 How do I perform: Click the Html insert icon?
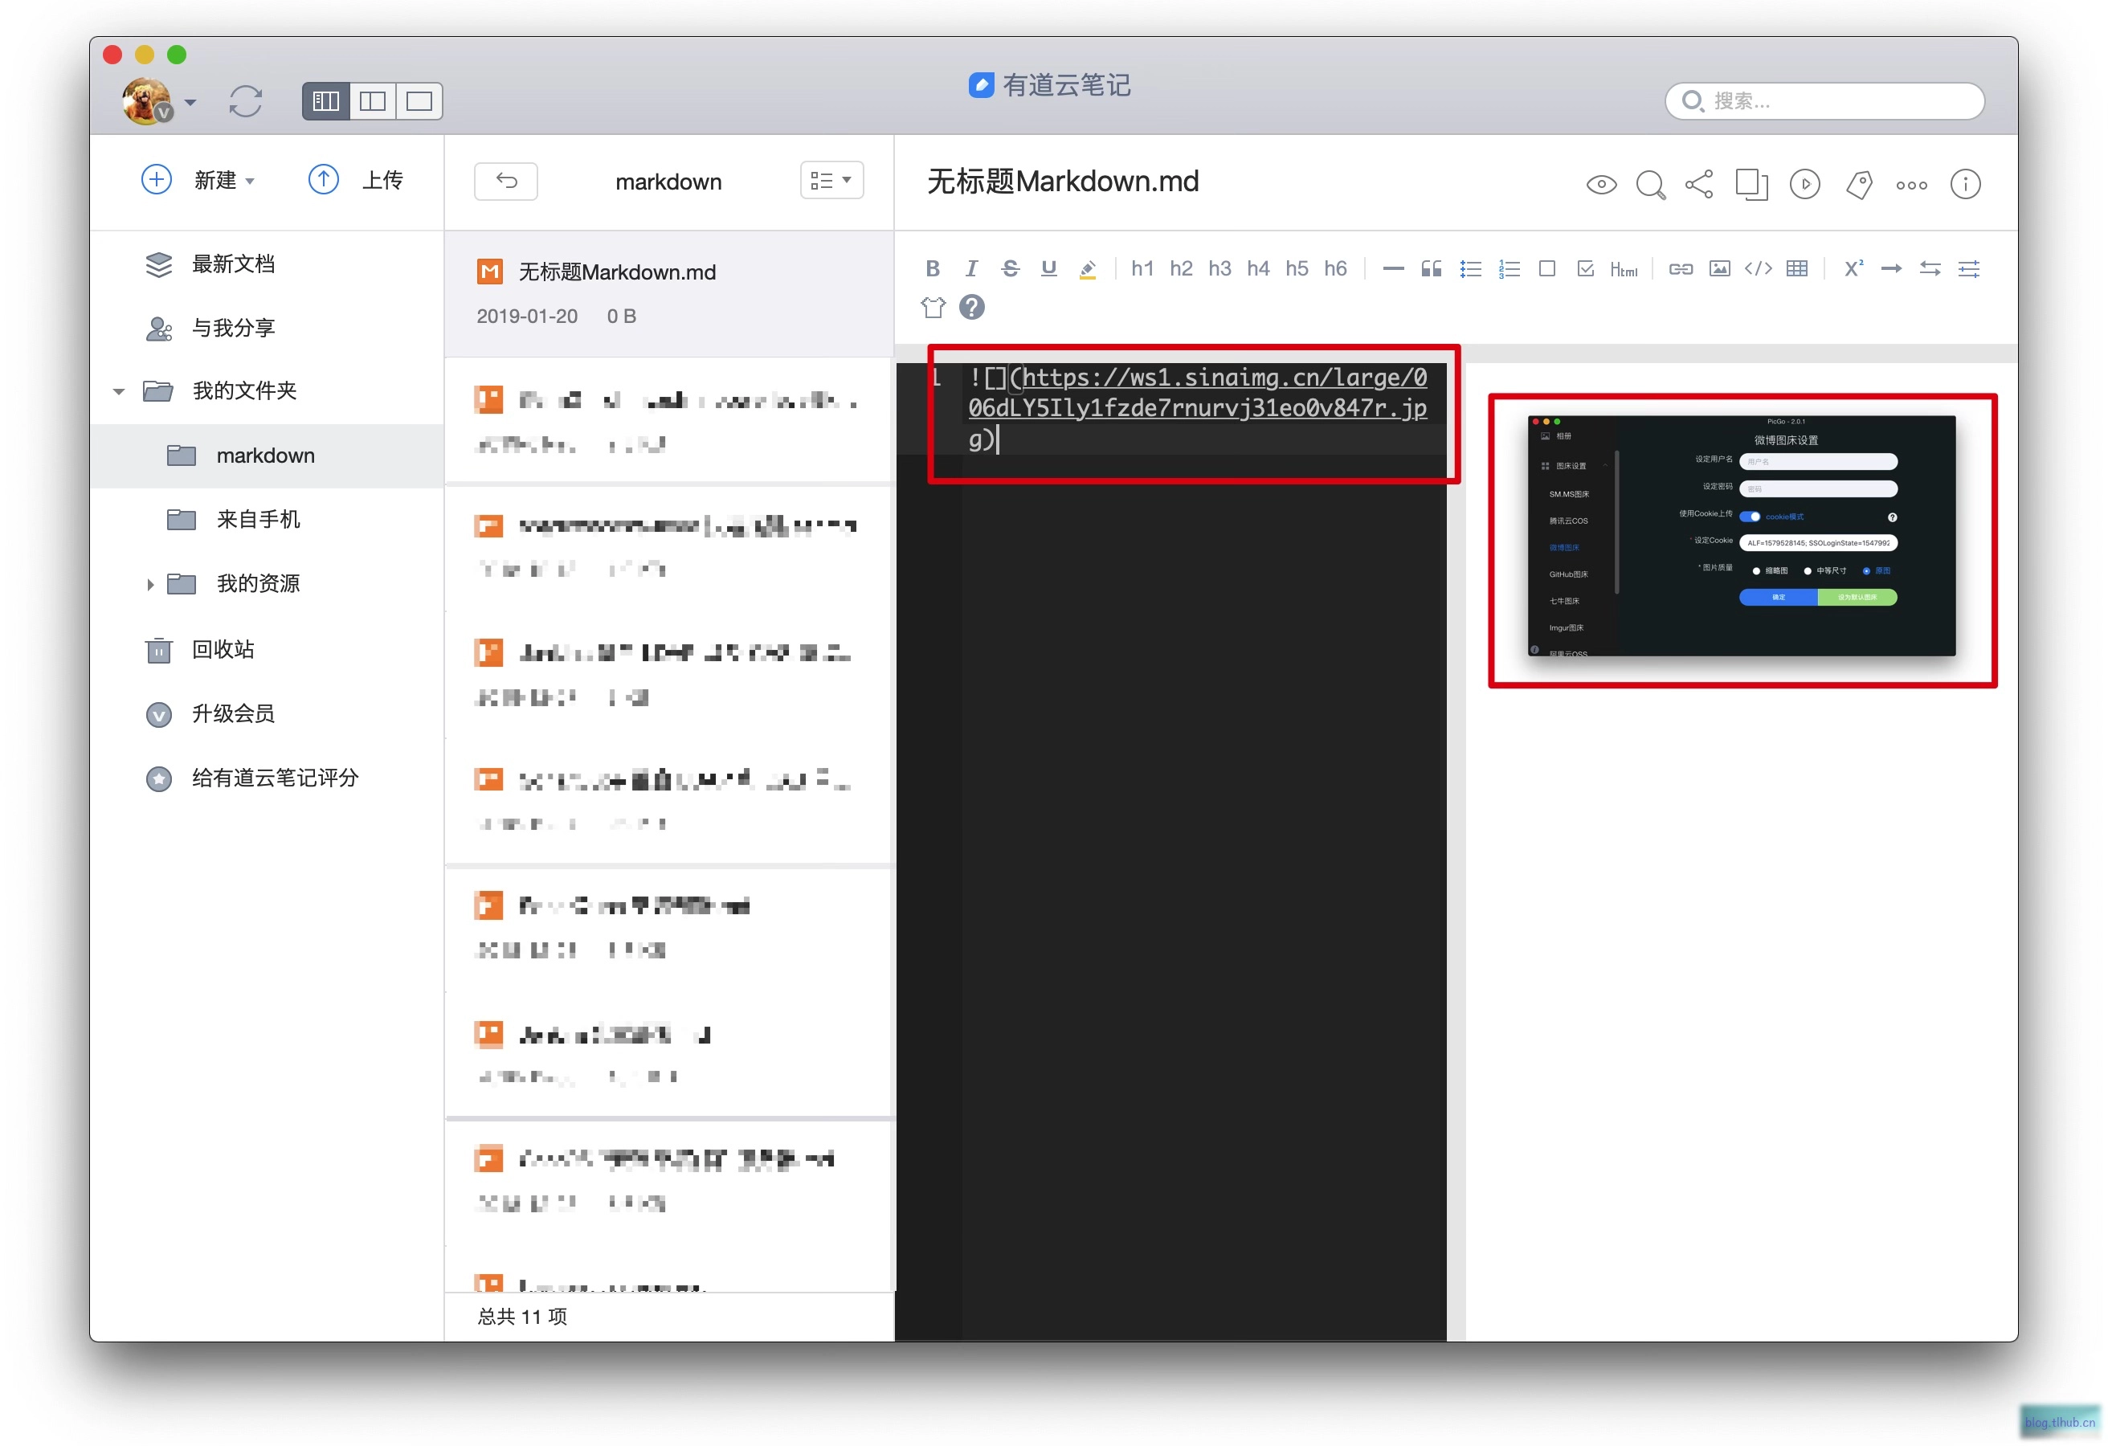pyautogui.click(x=1624, y=269)
